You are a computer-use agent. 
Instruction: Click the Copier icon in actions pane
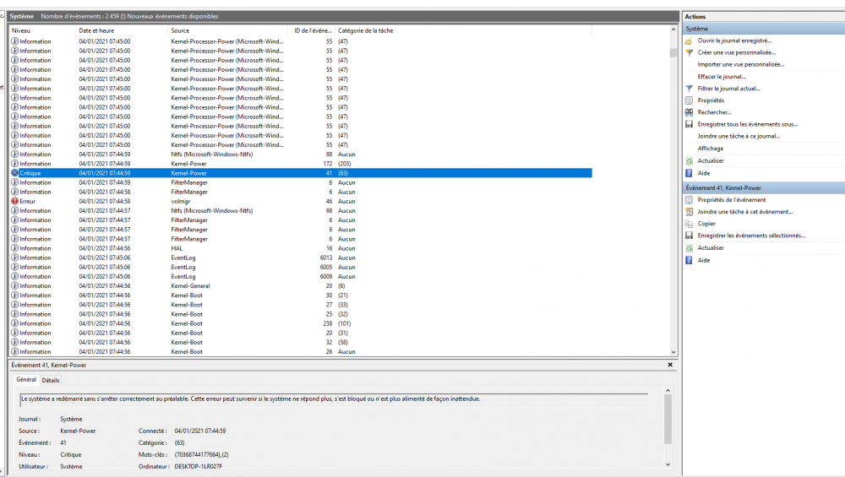tap(689, 224)
